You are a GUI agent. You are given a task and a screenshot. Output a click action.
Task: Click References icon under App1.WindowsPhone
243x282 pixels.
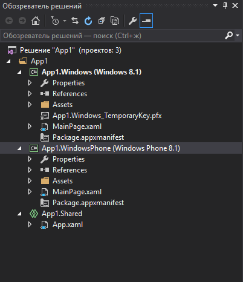point(45,170)
